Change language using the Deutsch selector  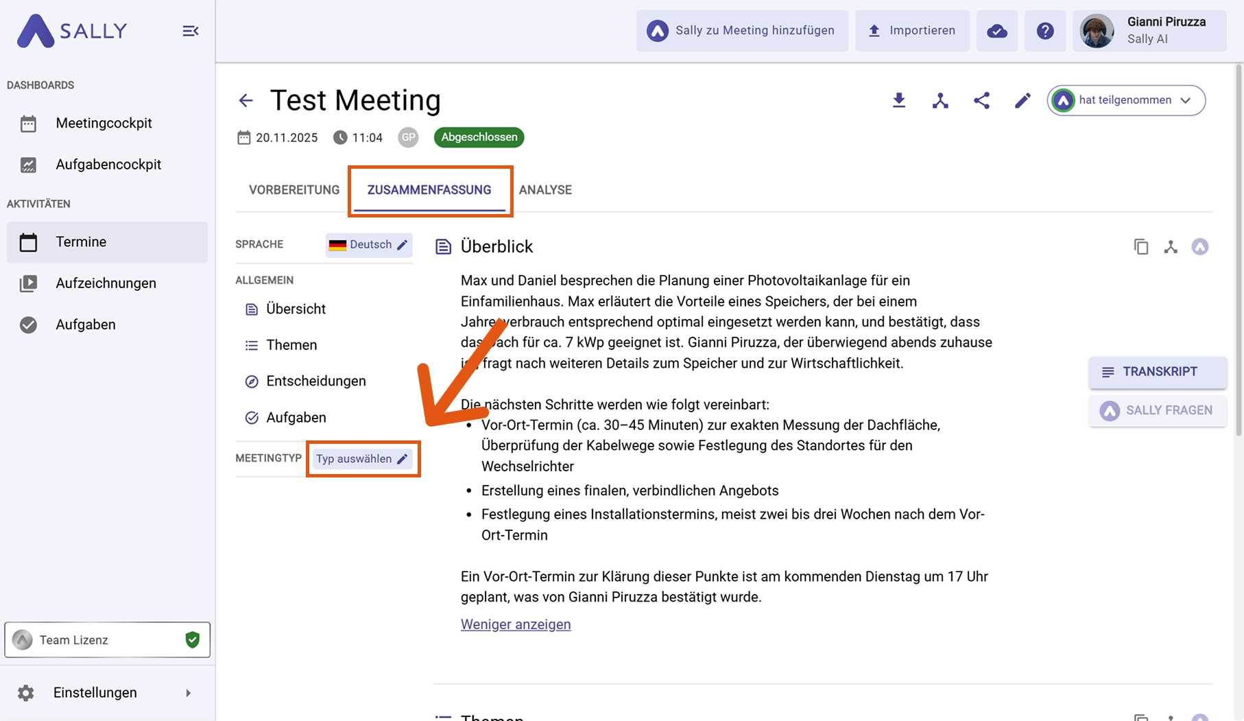point(369,245)
